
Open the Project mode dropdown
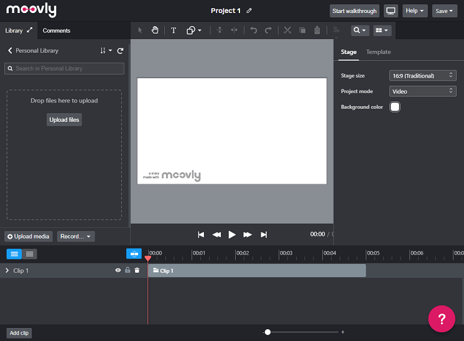pos(422,91)
